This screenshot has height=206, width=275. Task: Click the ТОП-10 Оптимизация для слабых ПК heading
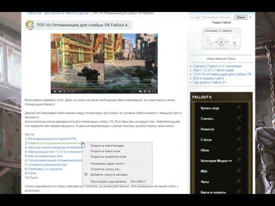[x=82, y=25]
